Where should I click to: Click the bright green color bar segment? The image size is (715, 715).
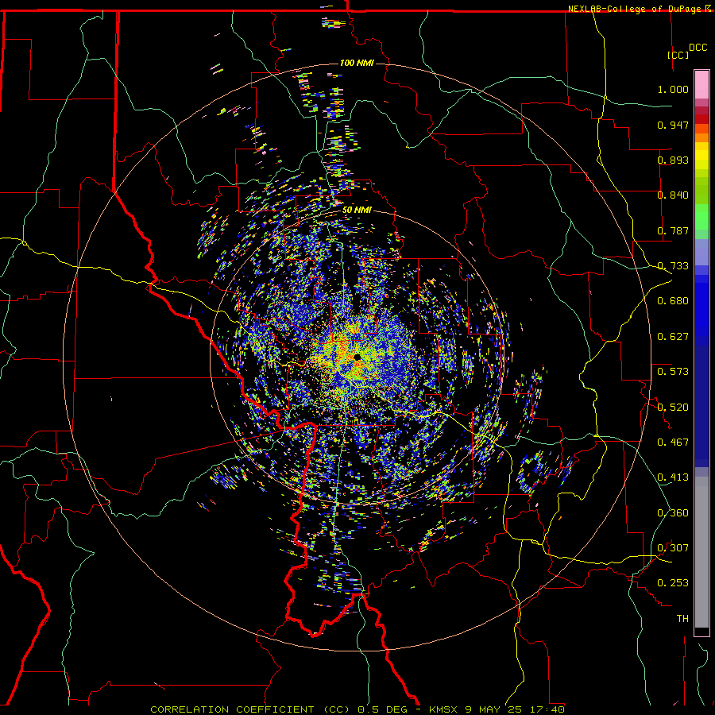[701, 217]
